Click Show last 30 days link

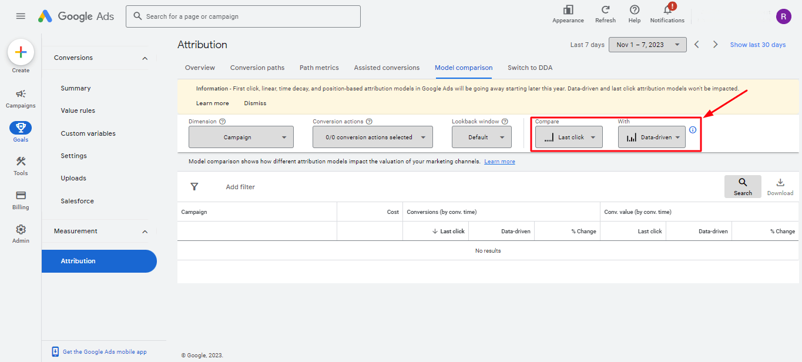point(757,45)
